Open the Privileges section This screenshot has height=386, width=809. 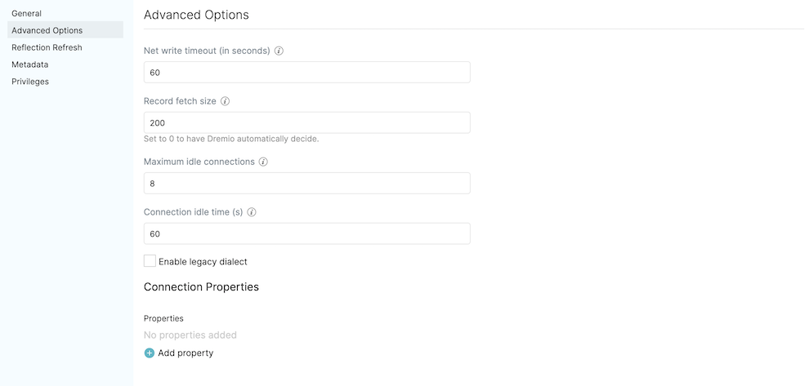(30, 82)
